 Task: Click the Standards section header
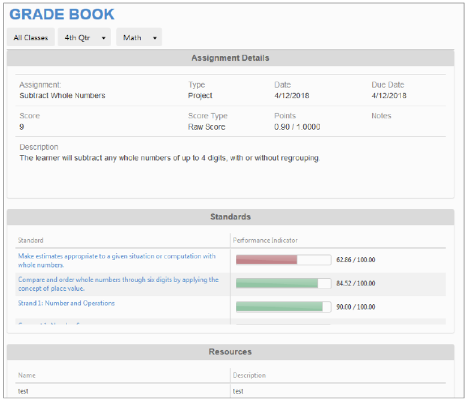[230, 217]
